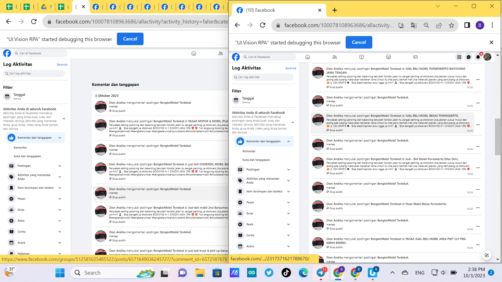
Task: Open Friends icon in right window's Facebook header
Action: 335,57
